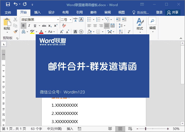The image size is (185, 132).
Task: Click the Asian Layout icon
Action: [x=110, y=32]
